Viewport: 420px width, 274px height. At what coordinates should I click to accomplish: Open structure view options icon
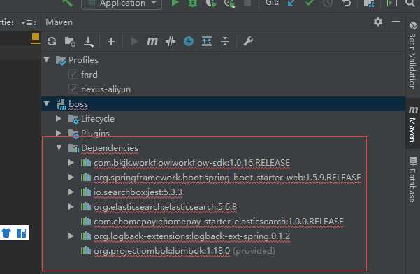pyautogui.click(x=29, y=23)
